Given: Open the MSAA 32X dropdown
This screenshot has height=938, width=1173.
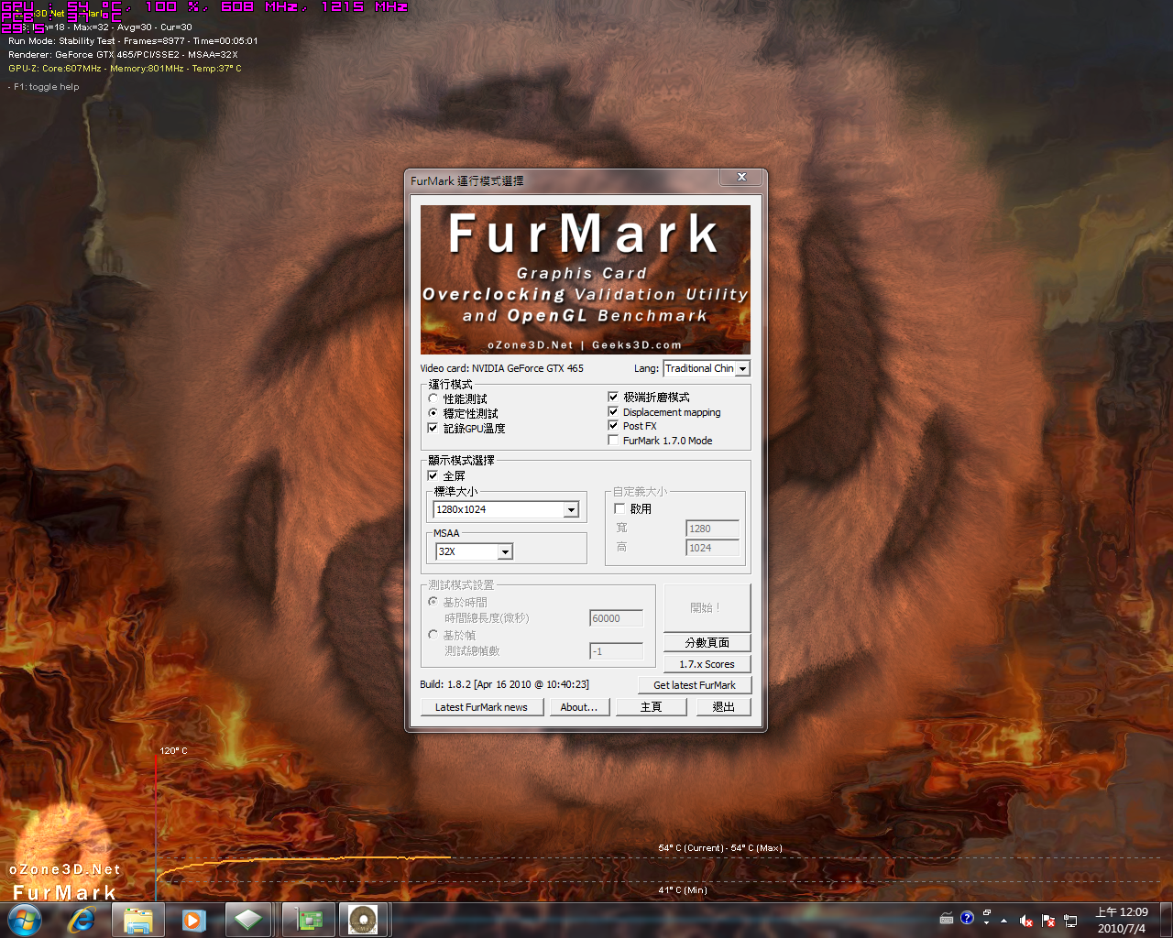Looking at the screenshot, I should tap(474, 551).
